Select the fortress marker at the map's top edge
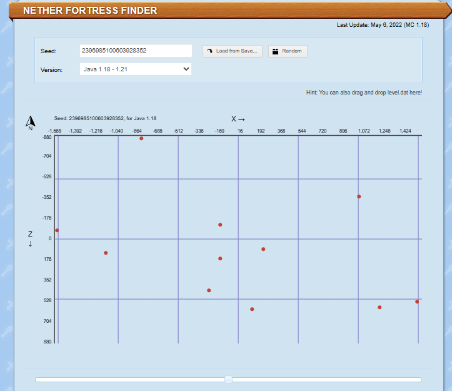Screen dimensions: 452x391 pyautogui.click(x=141, y=138)
